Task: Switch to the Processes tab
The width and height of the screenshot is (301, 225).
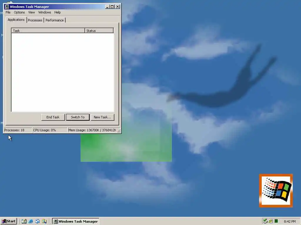Action: coord(35,20)
